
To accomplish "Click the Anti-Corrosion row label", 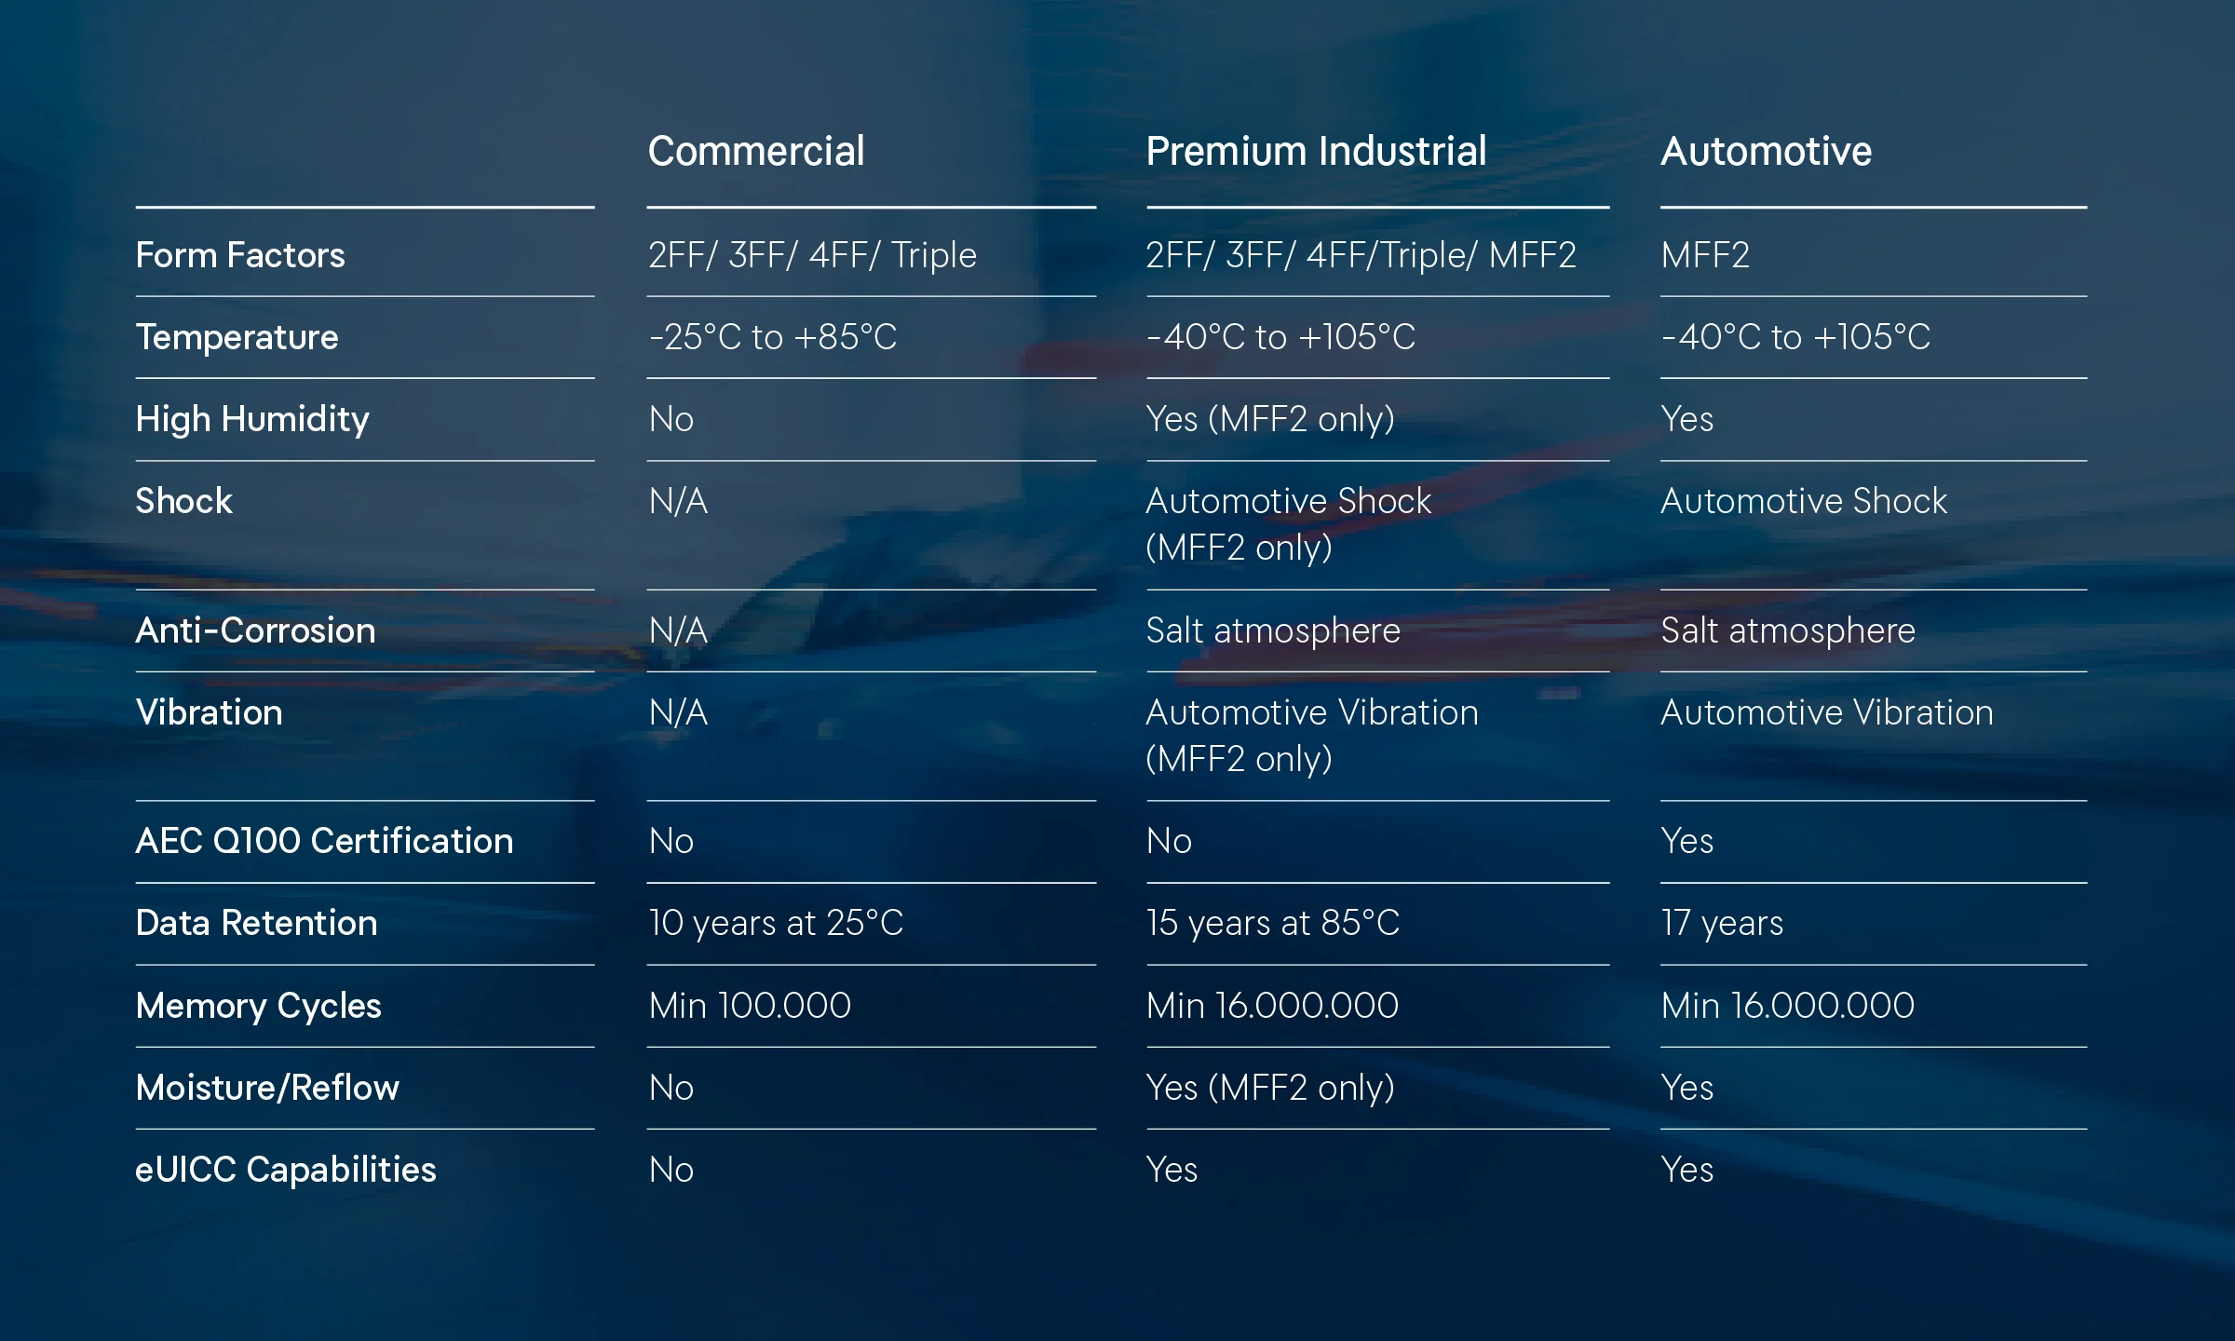I will [255, 630].
